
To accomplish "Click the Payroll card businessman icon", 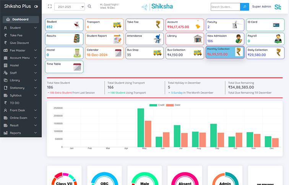I will pyautogui.click(x=278, y=39).
